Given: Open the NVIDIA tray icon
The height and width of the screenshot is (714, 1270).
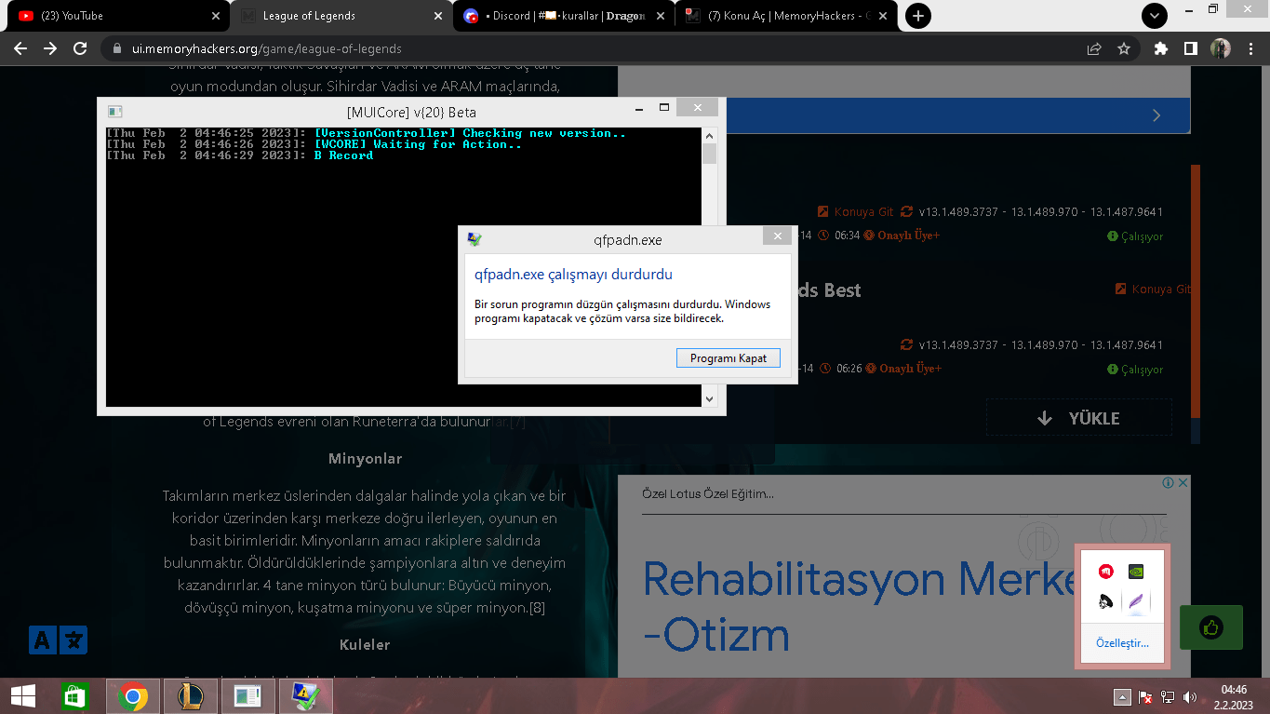Looking at the screenshot, I should click(x=1136, y=572).
